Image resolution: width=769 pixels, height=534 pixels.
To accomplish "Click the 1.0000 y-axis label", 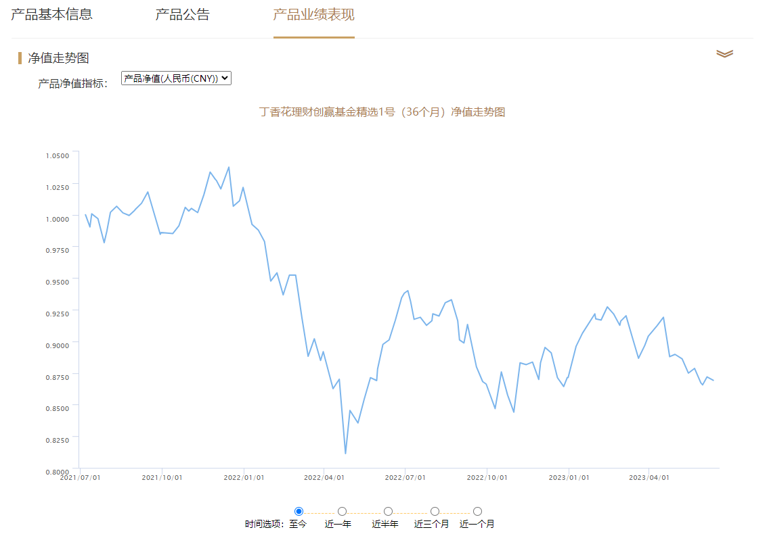I will click(58, 219).
